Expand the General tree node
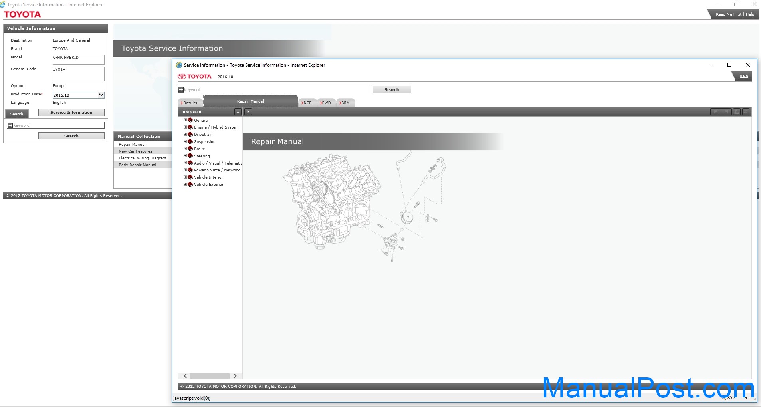Viewport: 761px width, 407px height. point(185,120)
